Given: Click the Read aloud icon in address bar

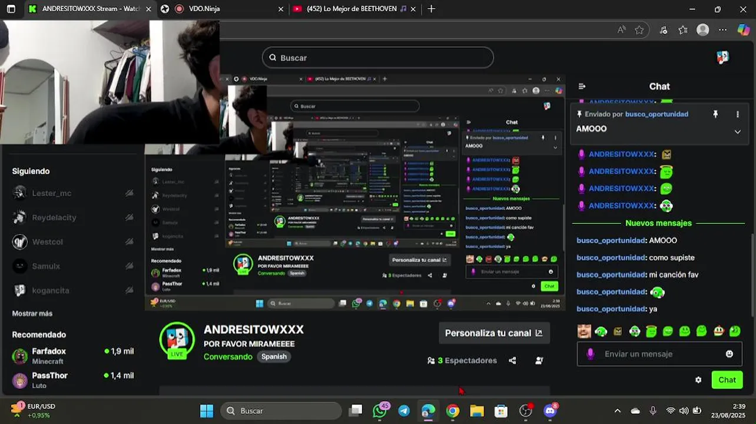Looking at the screenshot, I should coord(622,30).
